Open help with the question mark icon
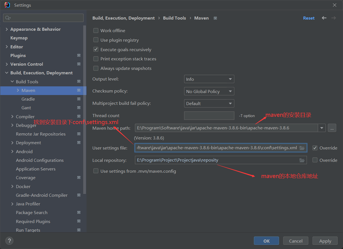 9,241
